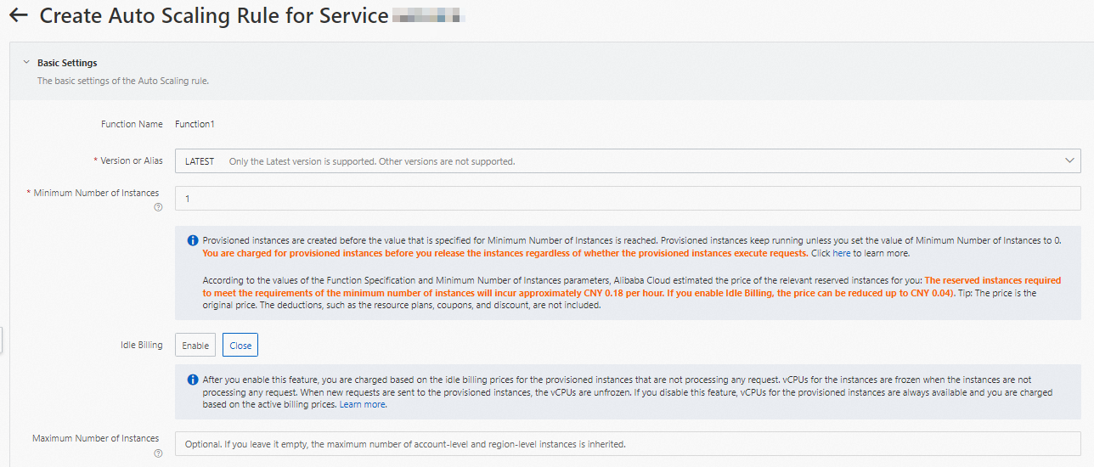1094x467 pixels.
Task: Click info icon in provisioned instances notice
Action: click(193, 240)
